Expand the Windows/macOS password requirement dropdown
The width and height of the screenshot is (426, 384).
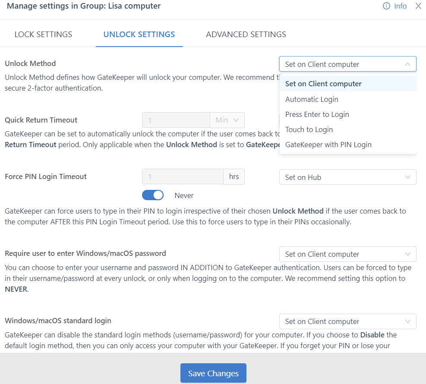click(347, 254)
